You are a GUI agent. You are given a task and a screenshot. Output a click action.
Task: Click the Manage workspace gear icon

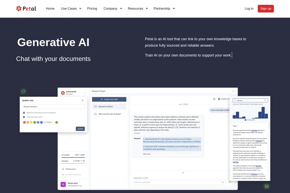63,175
